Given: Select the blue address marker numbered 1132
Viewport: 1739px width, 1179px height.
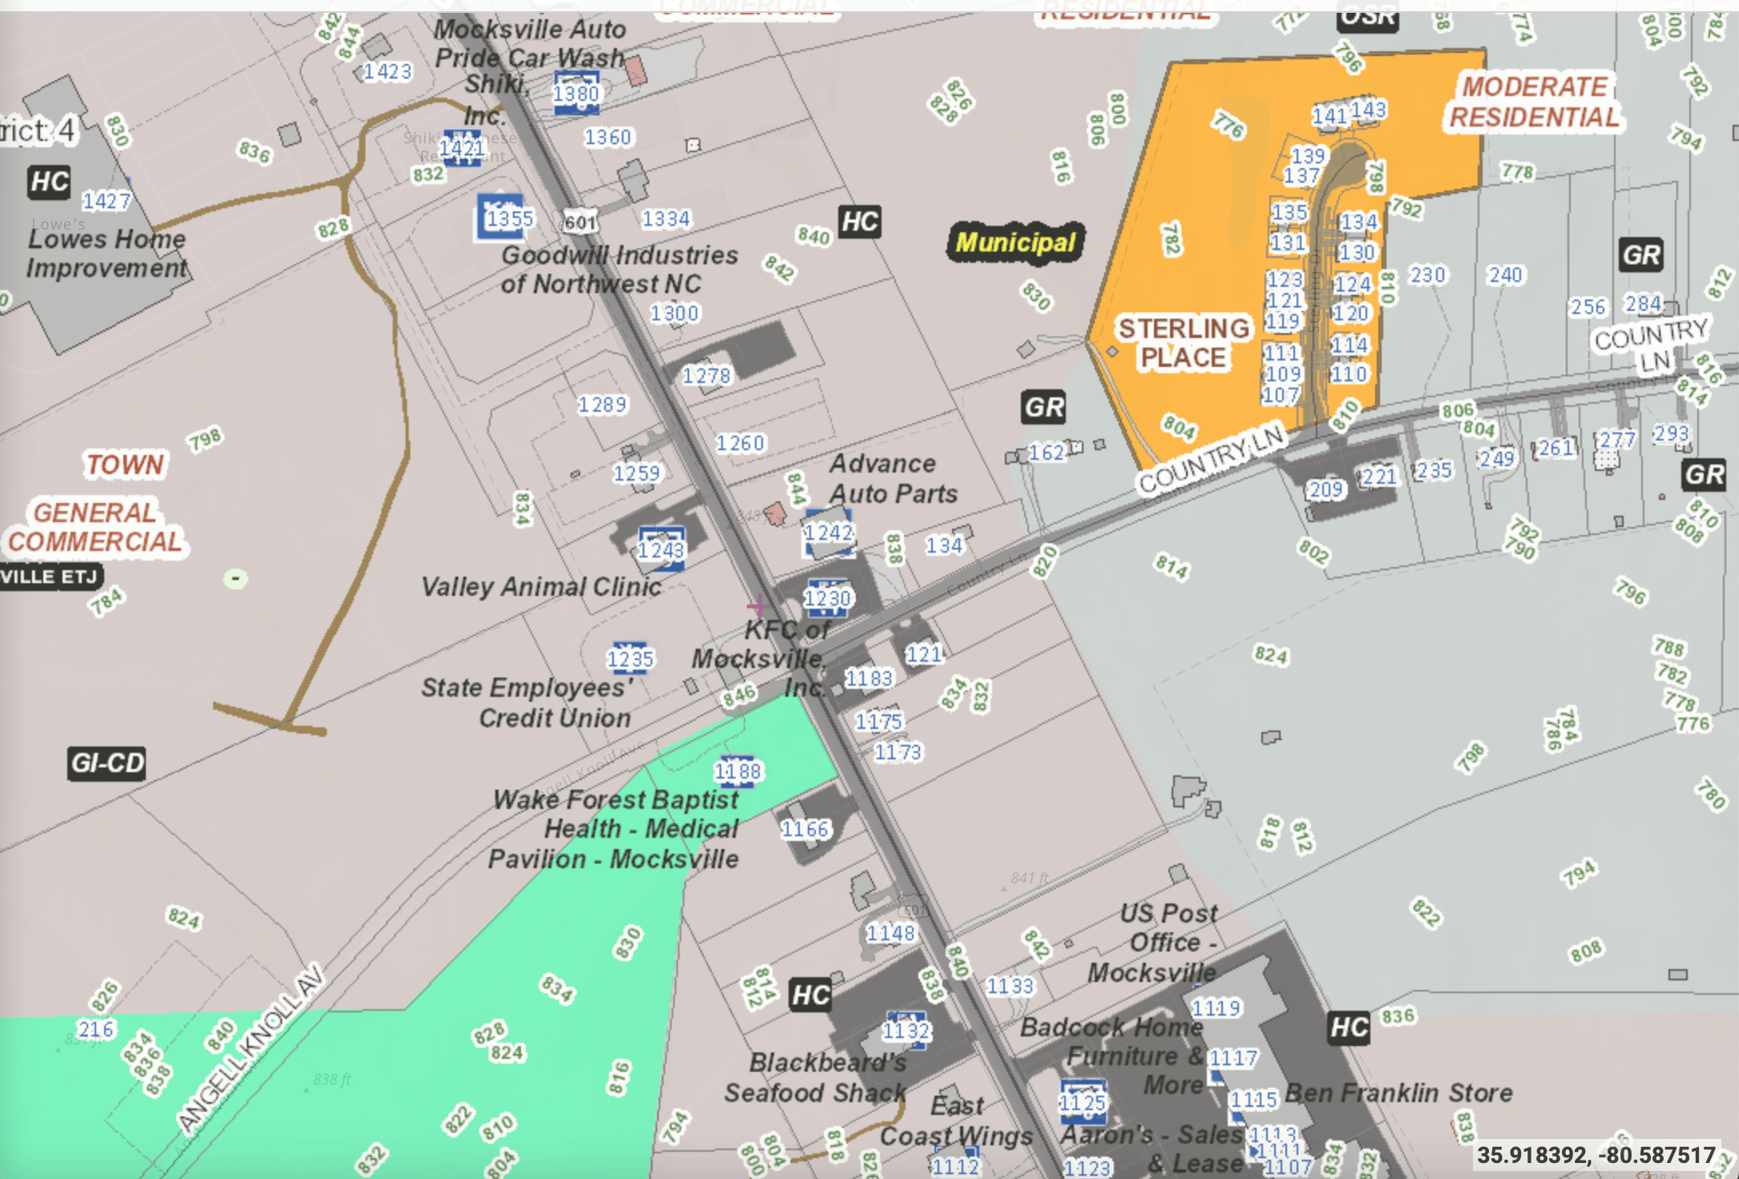Looking at the screenshot, I should (x=906, y=1031).
